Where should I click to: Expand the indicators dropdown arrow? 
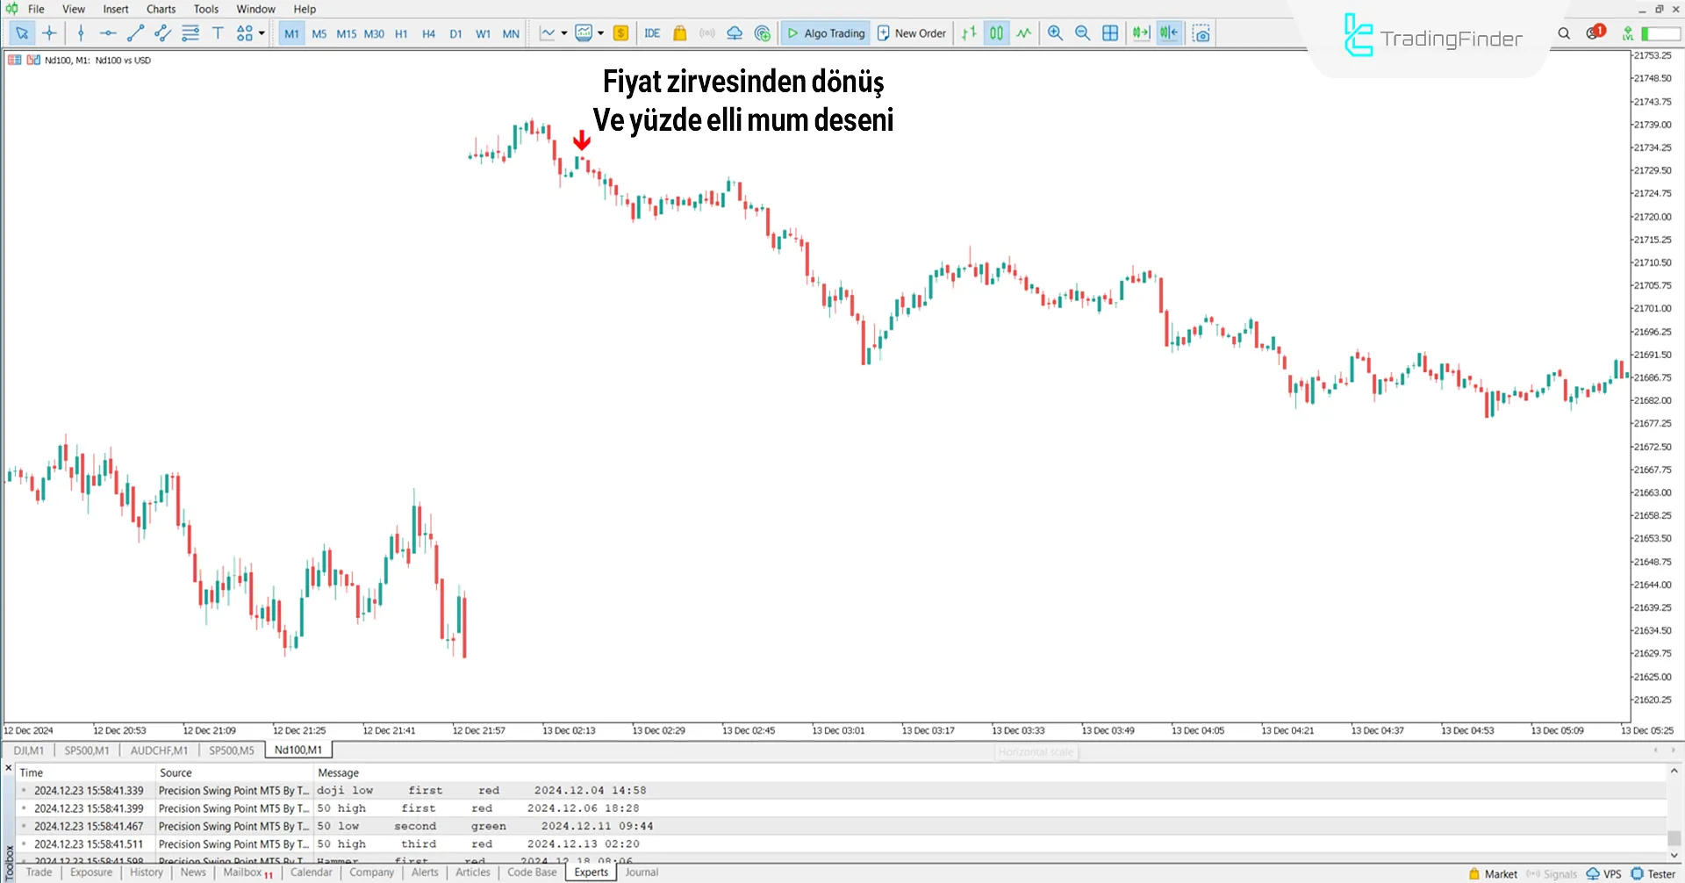click(600, 33)
